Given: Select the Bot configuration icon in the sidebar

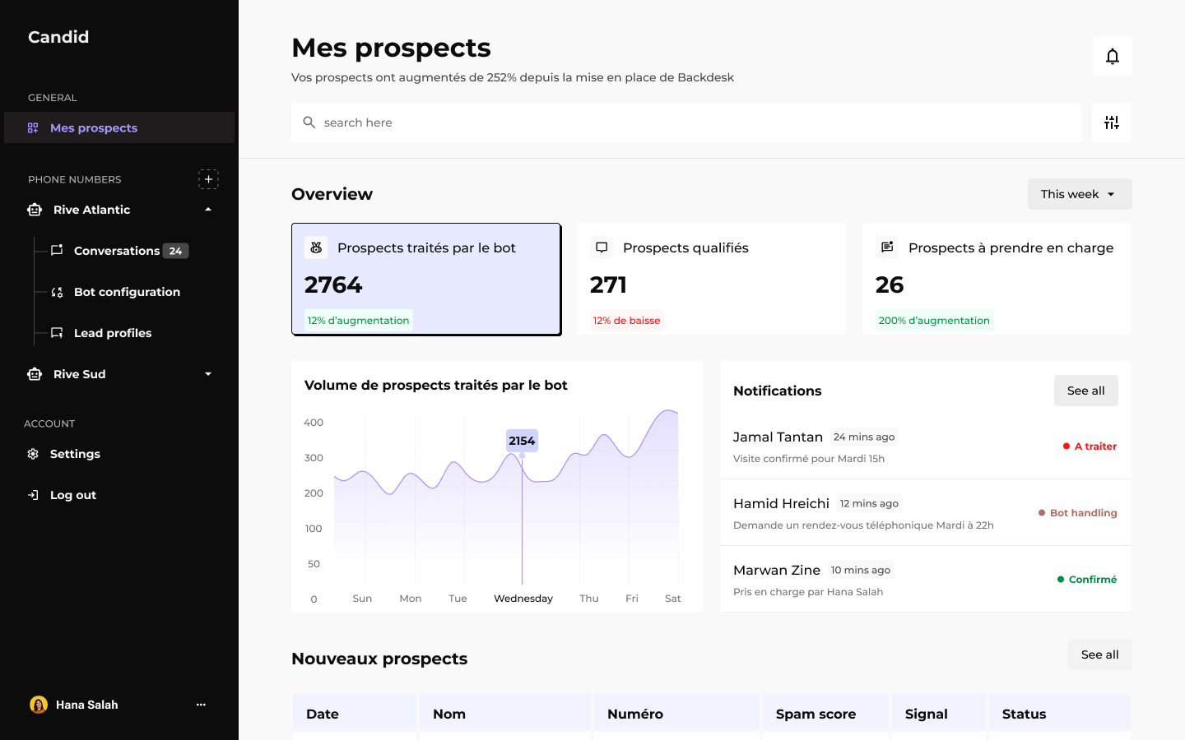Looking at the screenshot, I should [56, 292].
